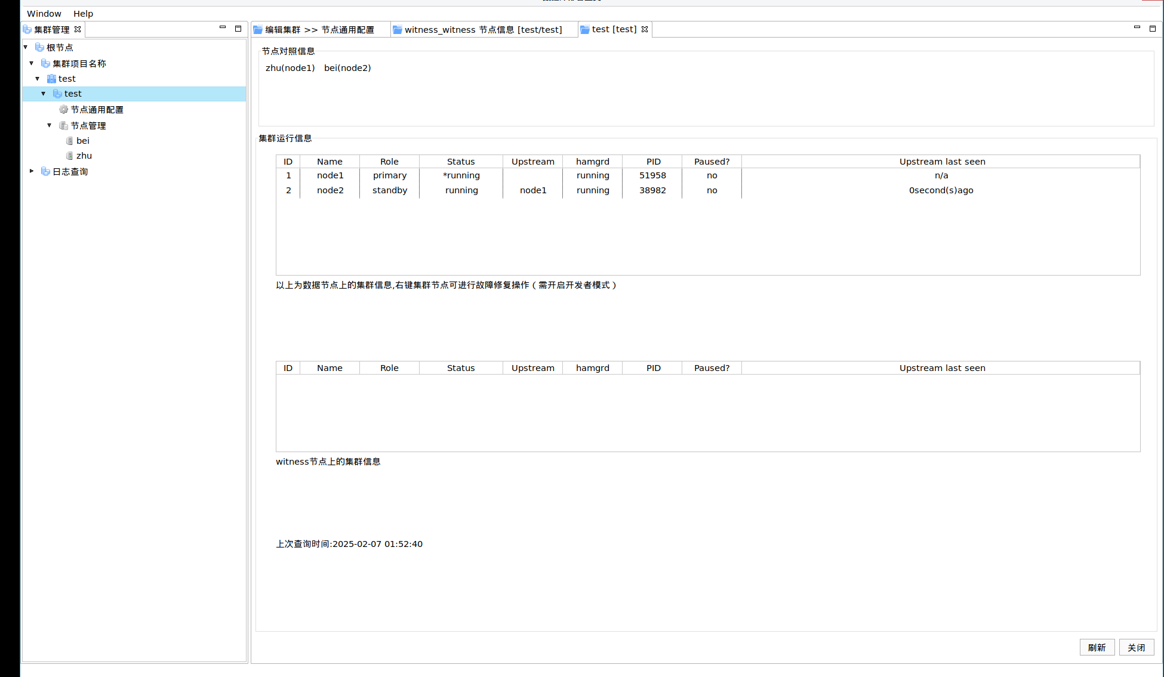Expand the log query tree node

[32, 171]
